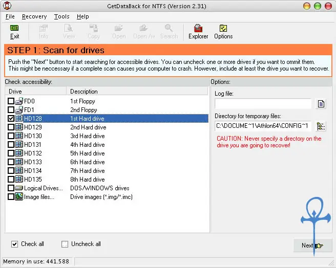This screenshot has width=336, height=268.
Task: Click the Description column header
Action: [137, 92]
